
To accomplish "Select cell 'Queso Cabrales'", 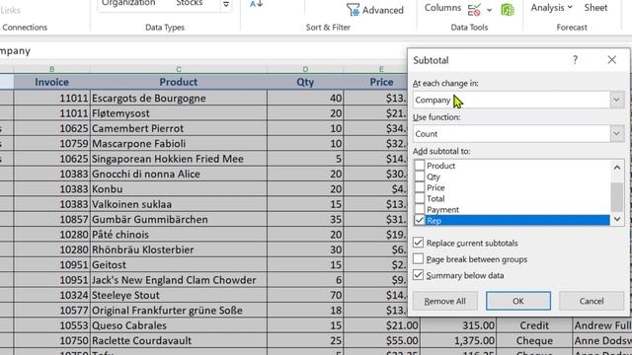I will pyautogui.click(x=179, y=325).
